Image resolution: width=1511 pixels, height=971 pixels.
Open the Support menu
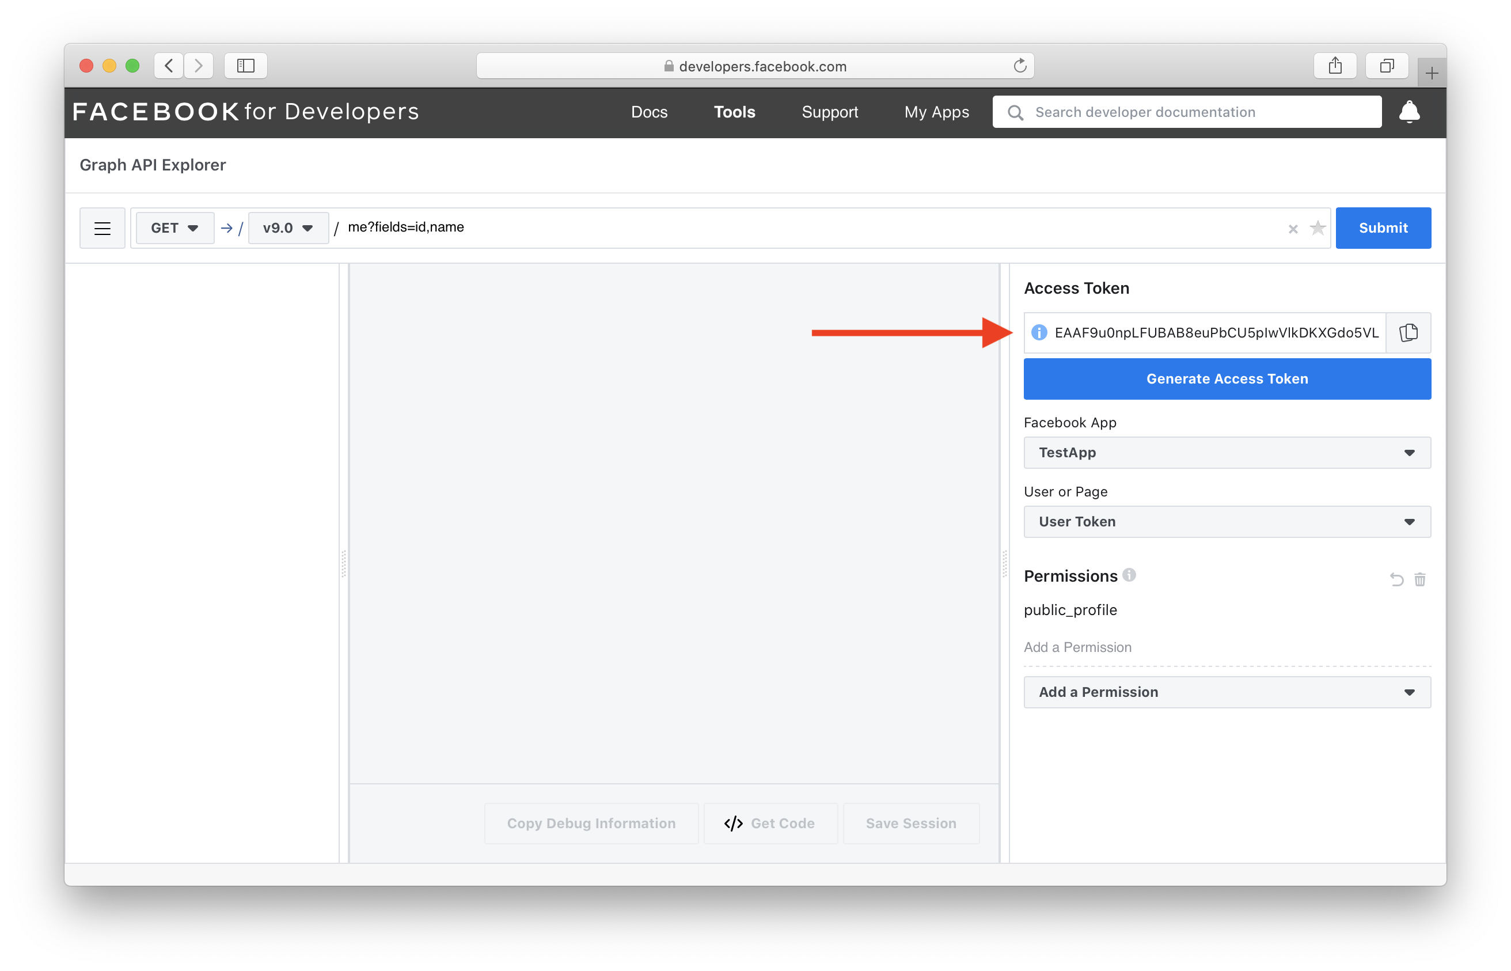tap(830, 112)
